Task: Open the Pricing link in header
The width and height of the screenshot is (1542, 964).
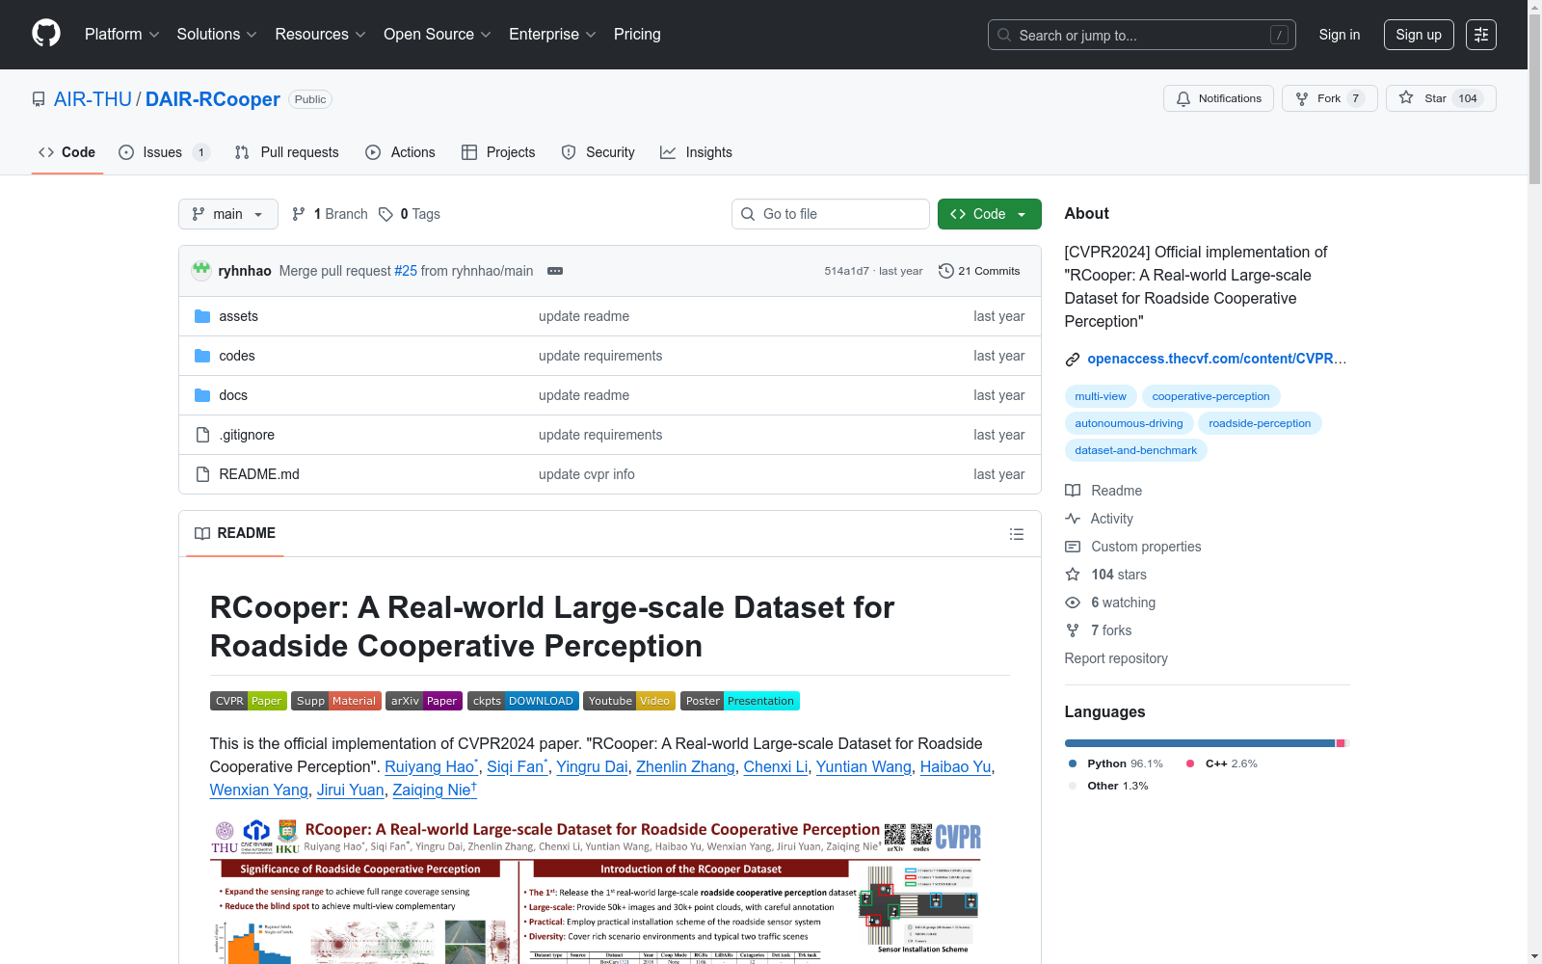Action: (637, 35)
